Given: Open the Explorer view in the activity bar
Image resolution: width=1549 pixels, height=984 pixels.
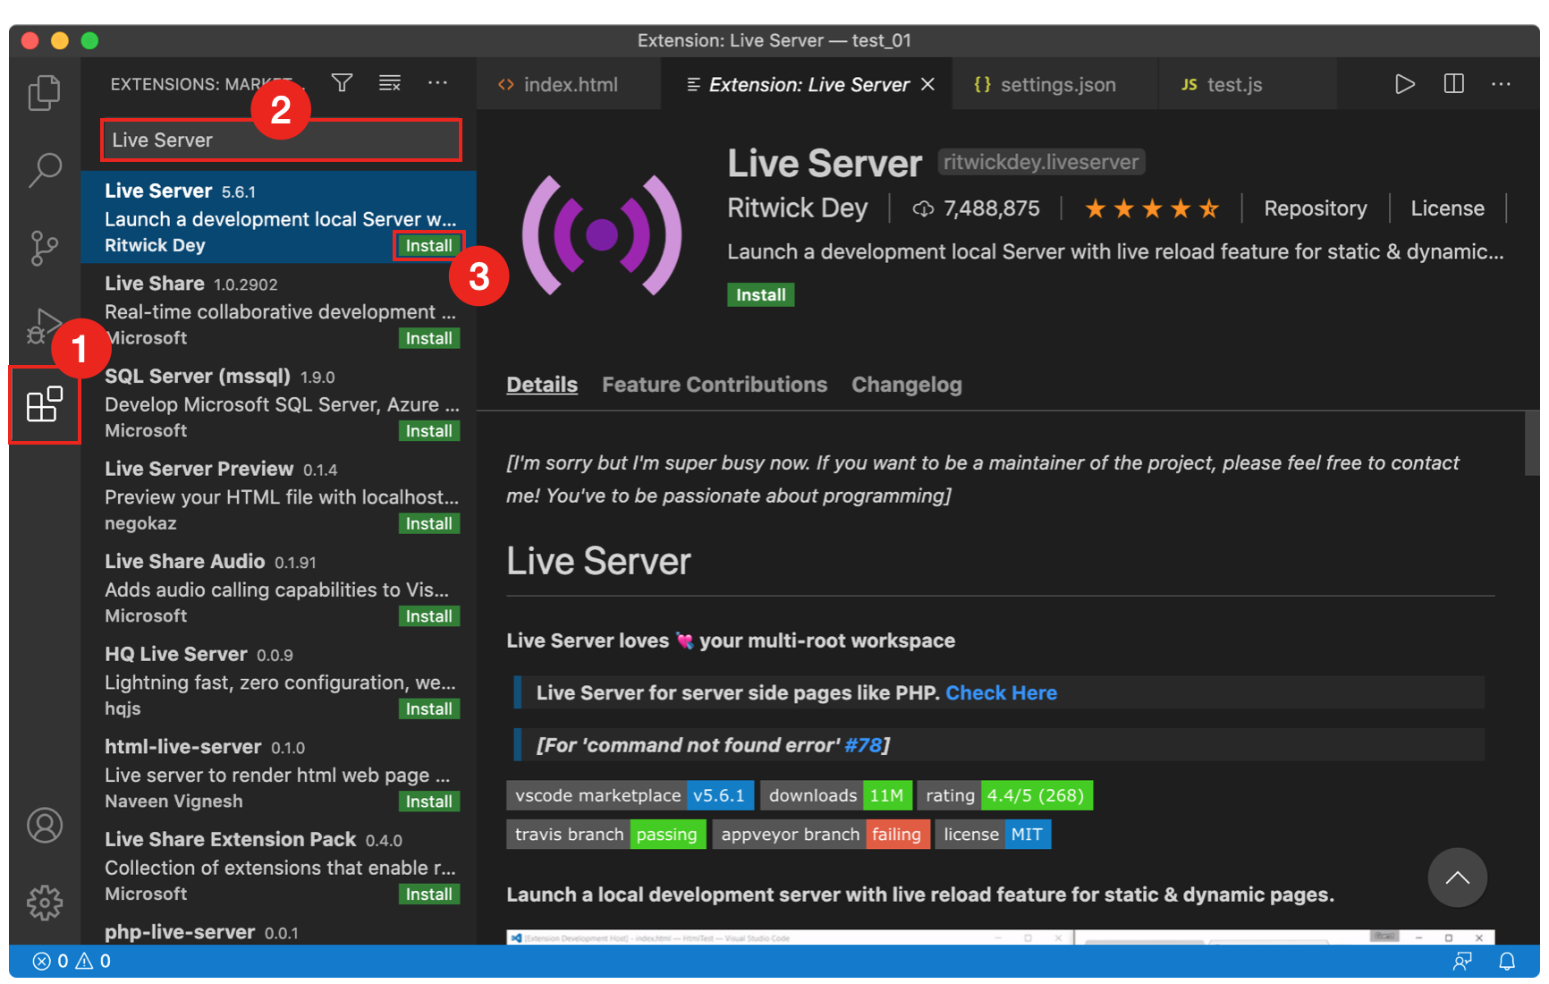Looking at the screenshot, I should (44, 92).
